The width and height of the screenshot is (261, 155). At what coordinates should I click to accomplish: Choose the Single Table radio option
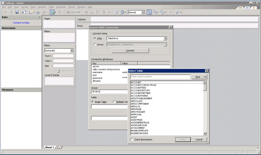pos(93,102)
